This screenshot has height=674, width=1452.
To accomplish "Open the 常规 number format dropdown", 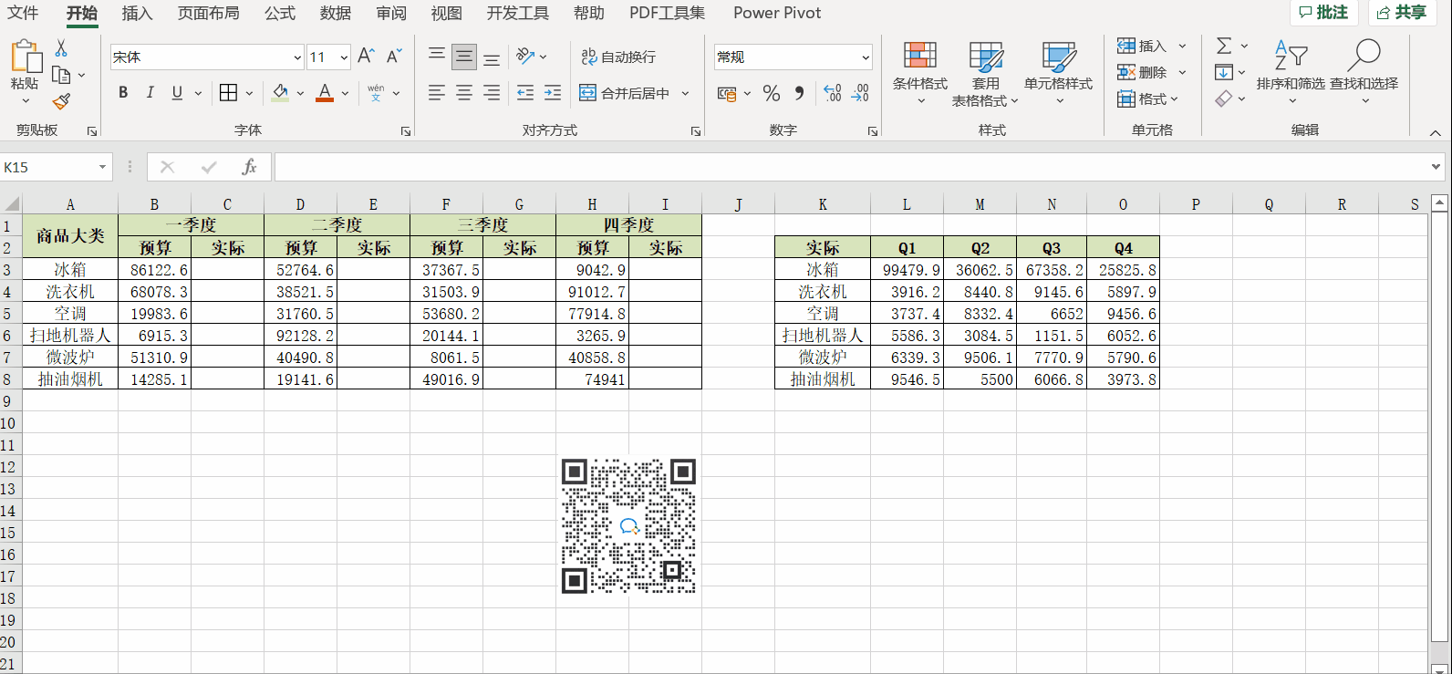I will coord(865,57).
